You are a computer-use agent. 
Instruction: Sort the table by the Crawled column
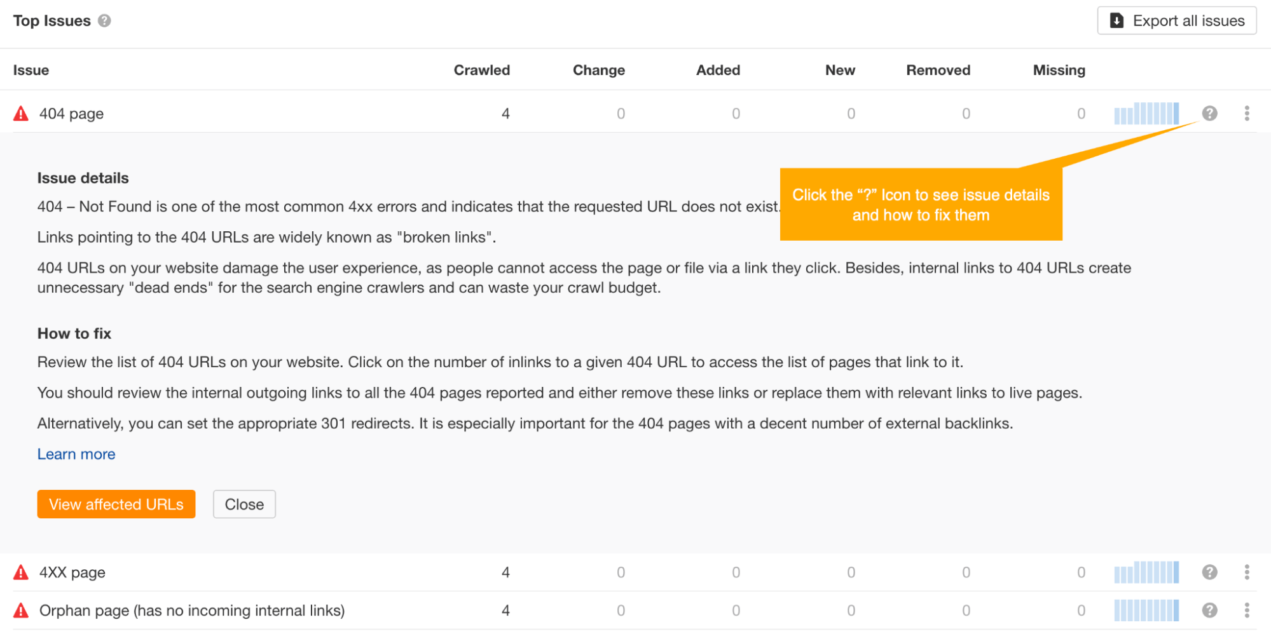[481, 70]
